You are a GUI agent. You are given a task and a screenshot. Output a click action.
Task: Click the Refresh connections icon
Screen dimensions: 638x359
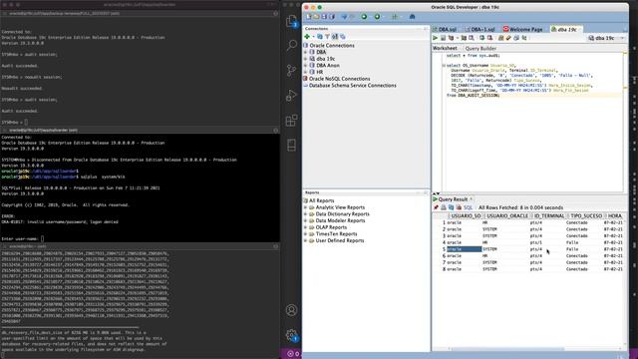coord(320,37)
